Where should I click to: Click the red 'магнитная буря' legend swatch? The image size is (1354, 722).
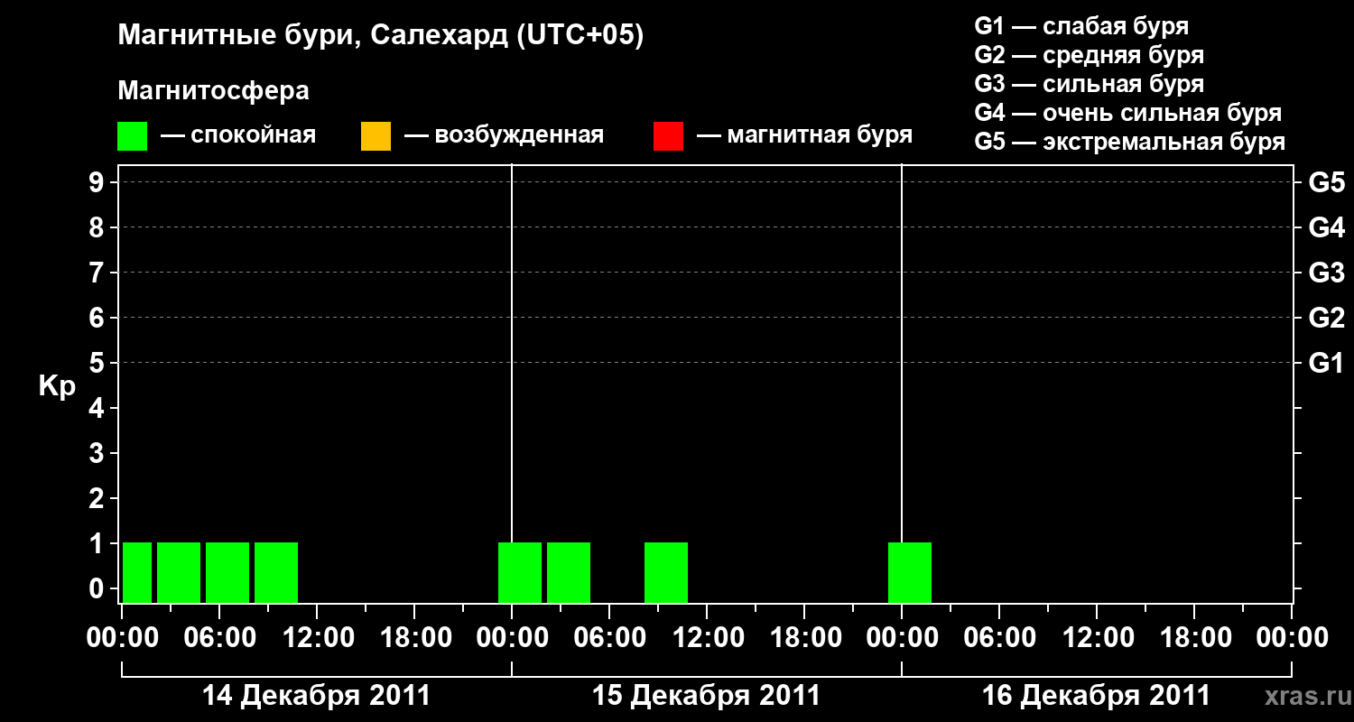668,136
